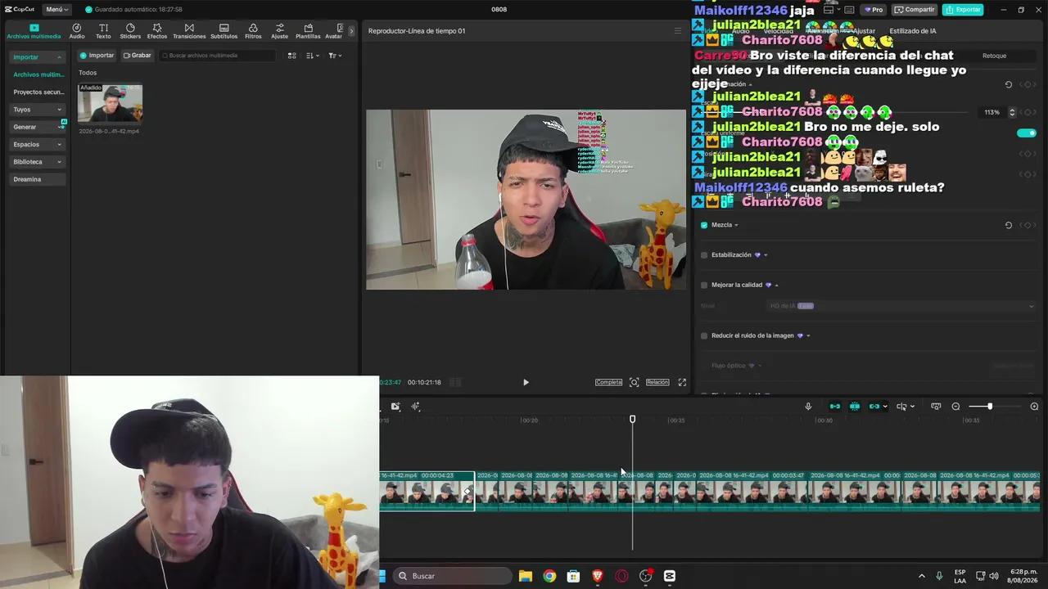The width and height of the screenshot is (1048, 589).
Task: Select Archivos multimedia top tab
Action: click(x=34, y=31)
